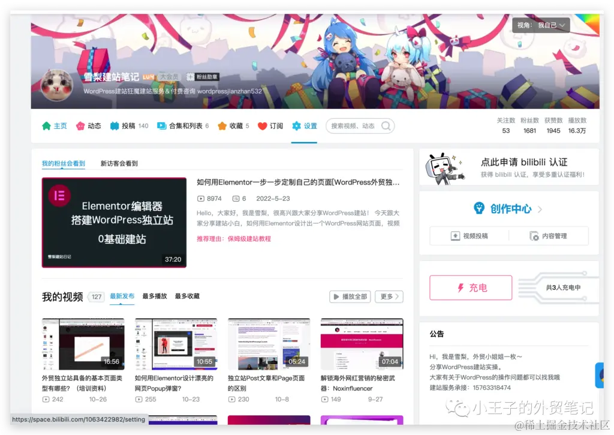614x435 pixels.
Task: Open featured video title 如何用Elementor一步一步定制
Action: [x=298, y=182]
